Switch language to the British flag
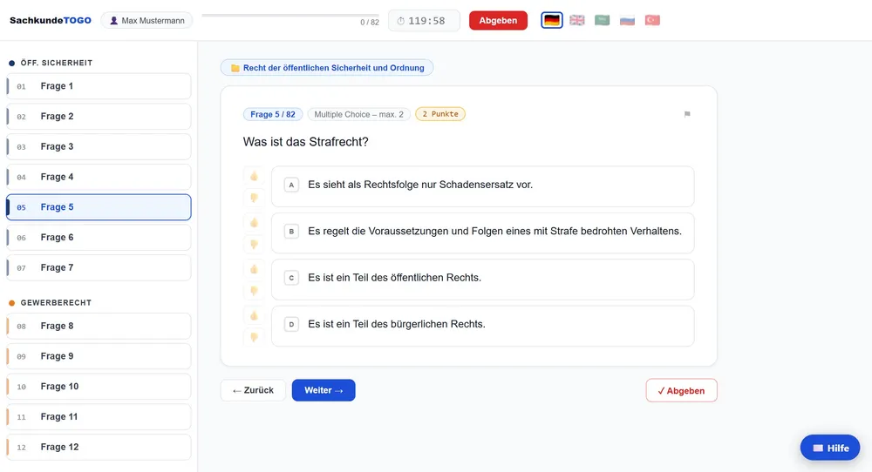Image resolution: width=872 pixels, height=472 pixels. (577, 21)
